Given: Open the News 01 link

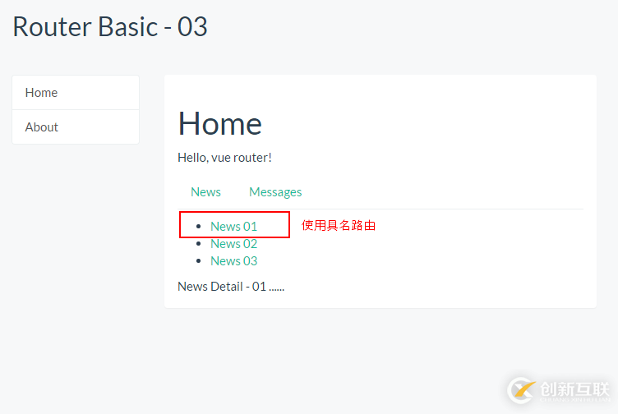Looking at the screenshot, I should [233, 227].
